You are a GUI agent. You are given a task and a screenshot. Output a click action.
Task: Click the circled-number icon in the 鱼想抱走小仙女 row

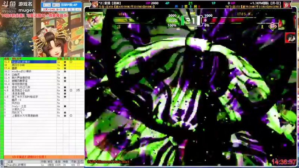(x=71, y=90)
